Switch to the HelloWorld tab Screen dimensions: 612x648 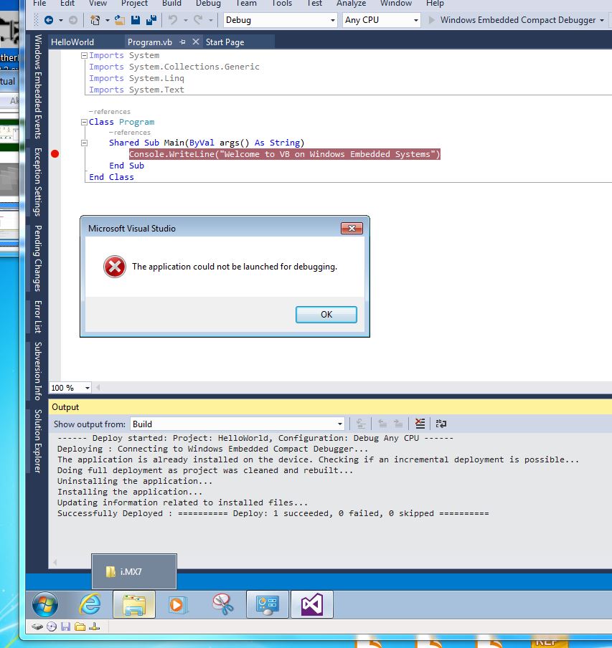click(72, 42)
